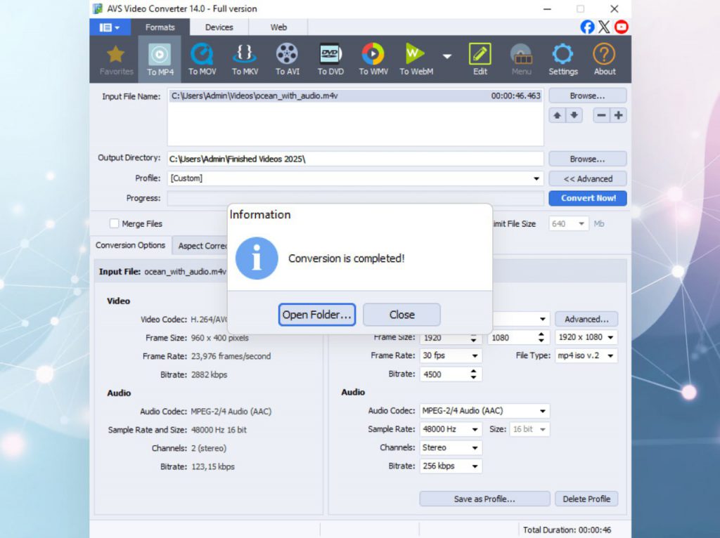
Task: Open the Edit tool in toolbar
Action: [x=480, y=59]
